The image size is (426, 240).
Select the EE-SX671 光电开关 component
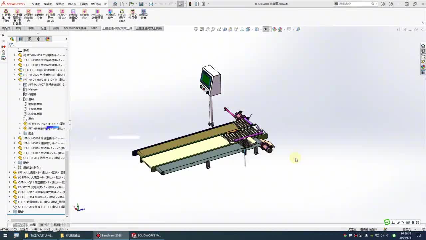pos(39,187)
